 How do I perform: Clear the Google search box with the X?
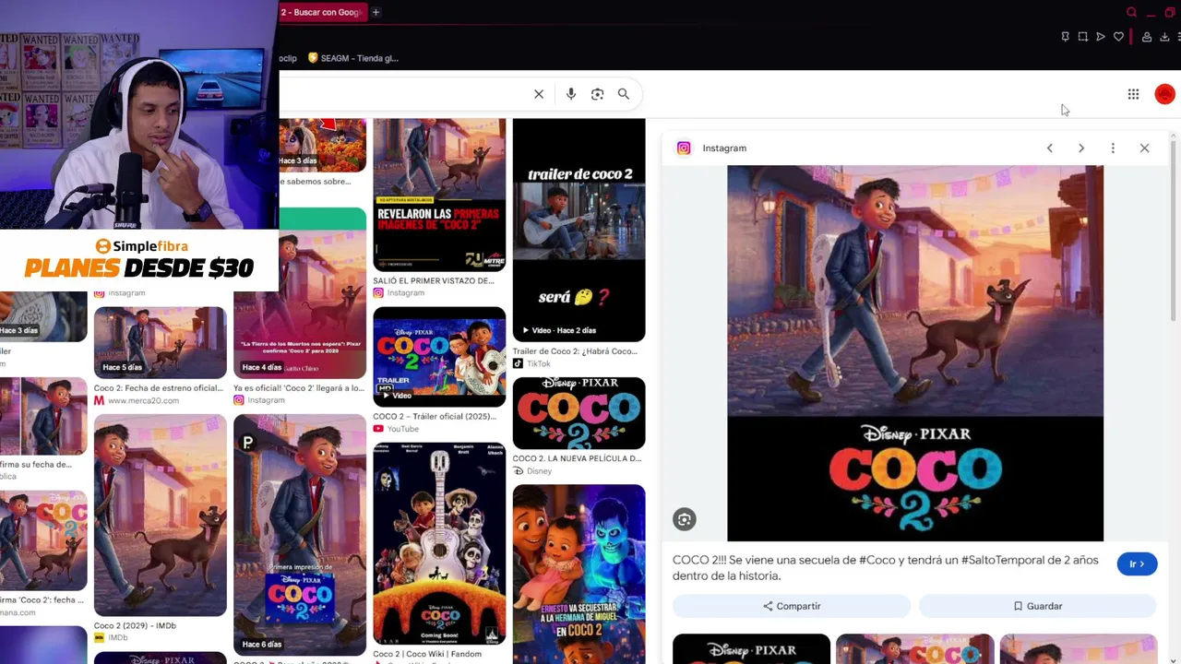pos(539,94)
